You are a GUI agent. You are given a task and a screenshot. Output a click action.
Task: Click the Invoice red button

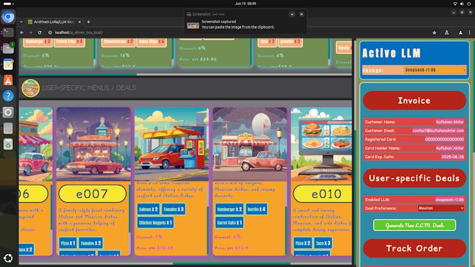coord(415,100)
